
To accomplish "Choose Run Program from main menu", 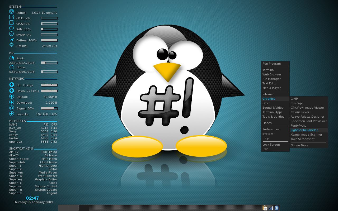I will coord(275,64).
